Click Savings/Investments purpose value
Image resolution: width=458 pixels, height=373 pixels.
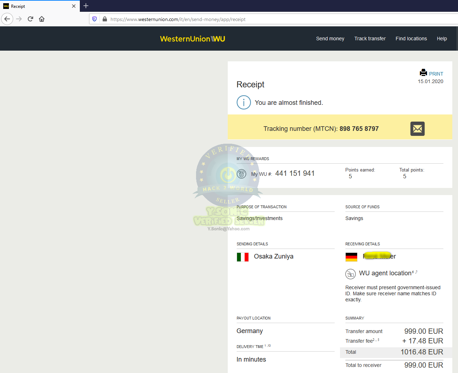click(259, 218)
